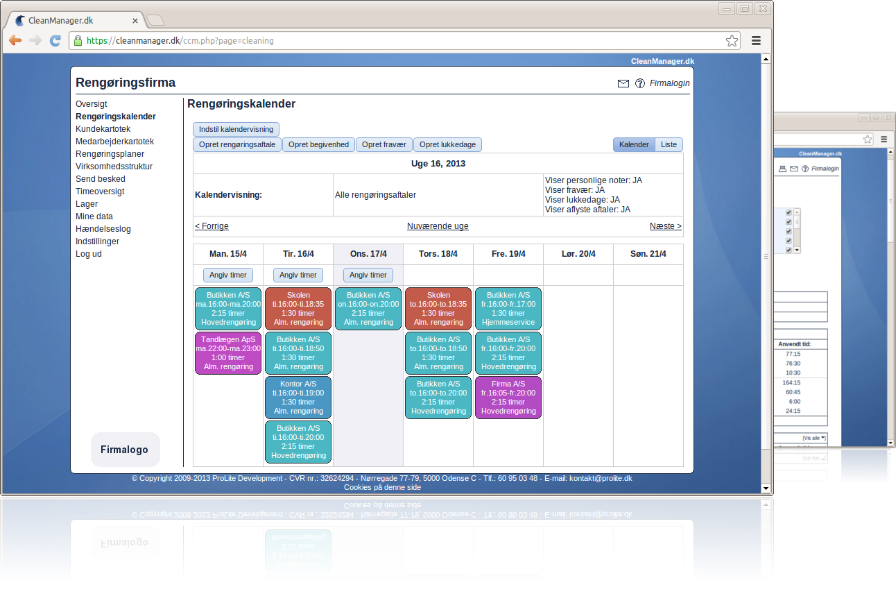Screen dimensions: 896x612
Task: Click the green SSL padlock icon
Action: [x=78, y=41]
